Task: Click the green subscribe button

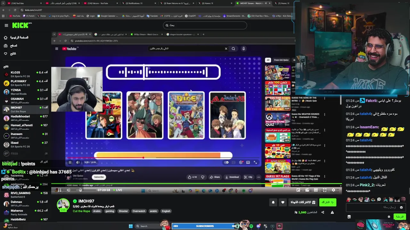Action: (328, 202)
